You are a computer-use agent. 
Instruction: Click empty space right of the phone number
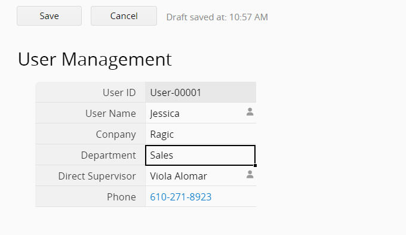233,197
